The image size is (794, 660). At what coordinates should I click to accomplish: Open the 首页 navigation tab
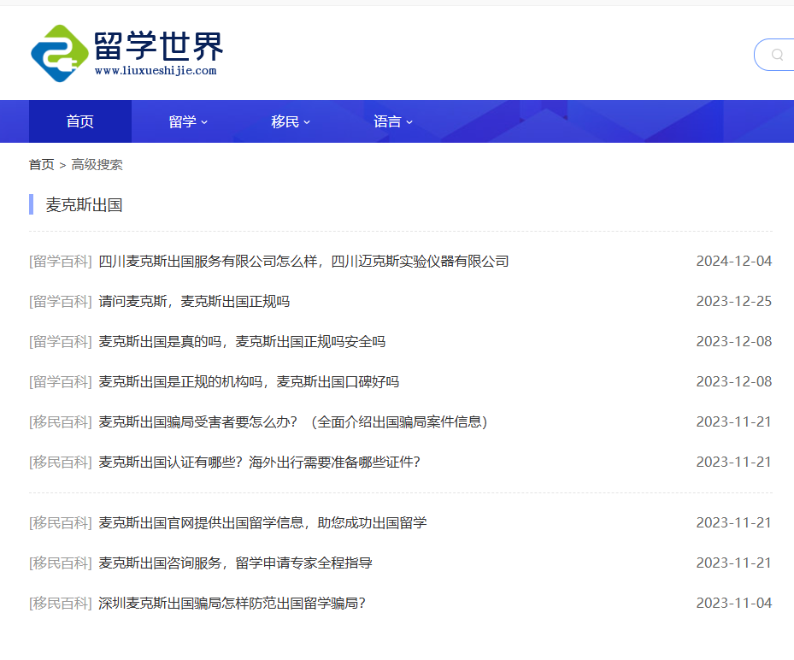(x=80, y=121)
